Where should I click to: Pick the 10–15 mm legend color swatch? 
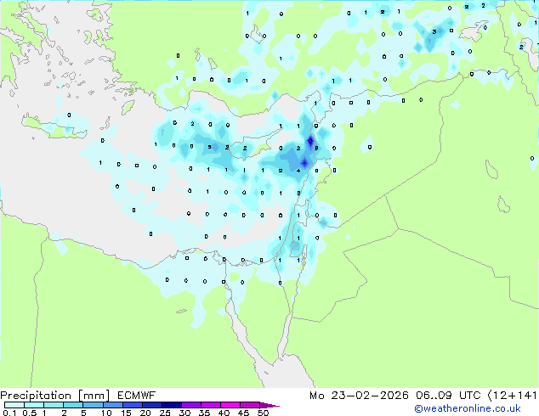tap(112, 405)
